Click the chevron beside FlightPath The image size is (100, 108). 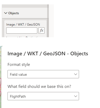click(x=76, y=96)
